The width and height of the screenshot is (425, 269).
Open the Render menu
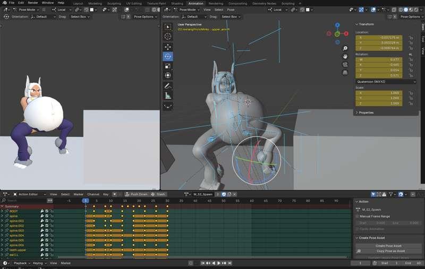point(33,3)
